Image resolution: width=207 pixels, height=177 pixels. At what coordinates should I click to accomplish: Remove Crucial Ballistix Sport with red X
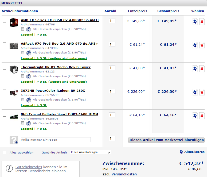202,116
